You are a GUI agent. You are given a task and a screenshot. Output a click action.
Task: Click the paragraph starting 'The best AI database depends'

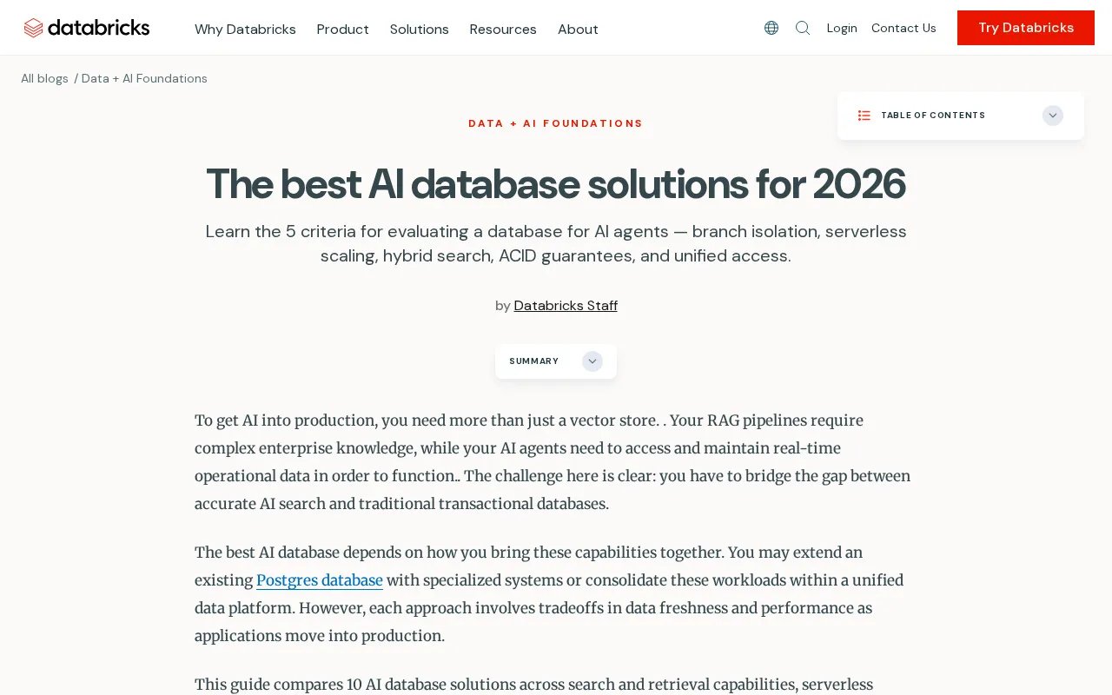[549, 594]
